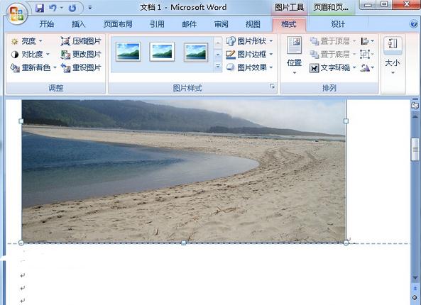421x305 pixels.
Task: Open the undo history dropdown arrow
Action: (62, 8)
